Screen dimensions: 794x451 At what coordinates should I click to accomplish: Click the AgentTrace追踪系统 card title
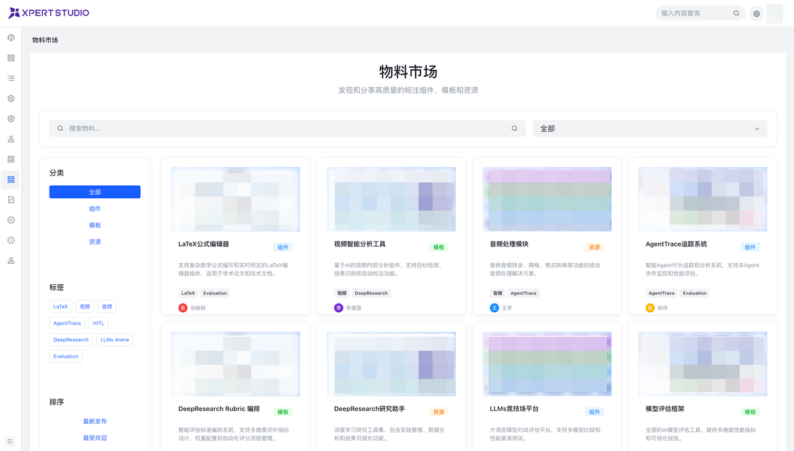tap(676, 244)
